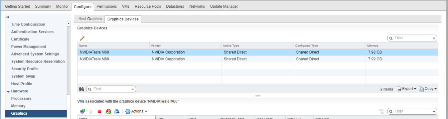Select Processors under Hardware

click(x=21, y=99)
